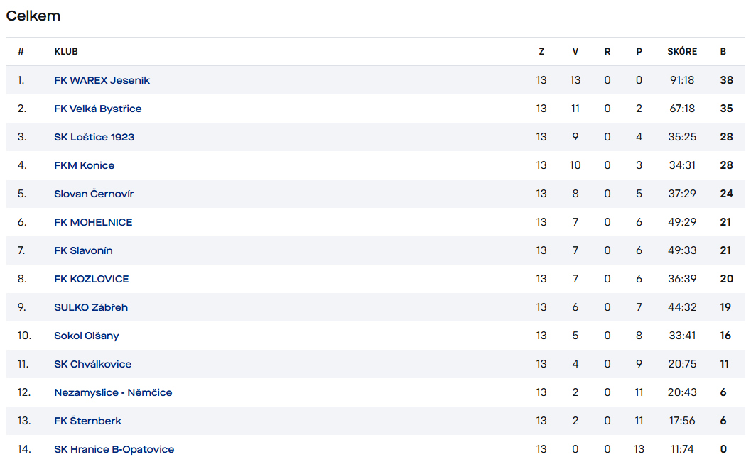Select the FK Šternberk team link

point(87,421)
